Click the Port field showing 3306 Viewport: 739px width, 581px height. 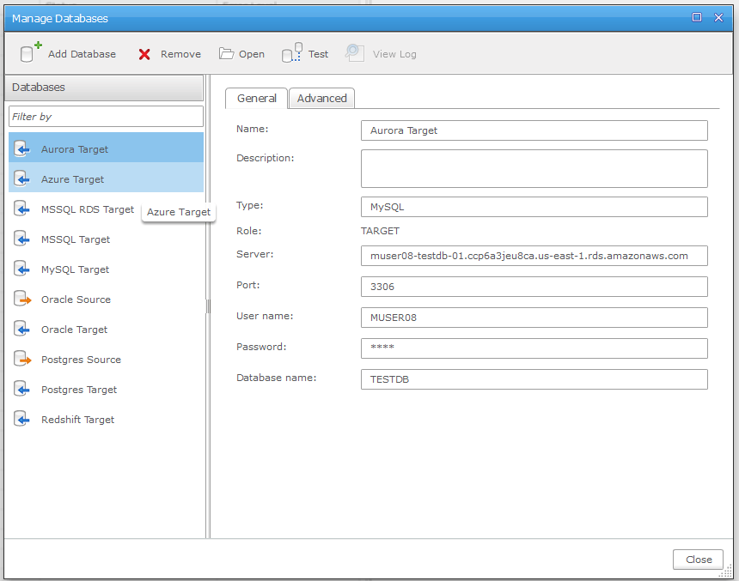(x=534, y=286)
